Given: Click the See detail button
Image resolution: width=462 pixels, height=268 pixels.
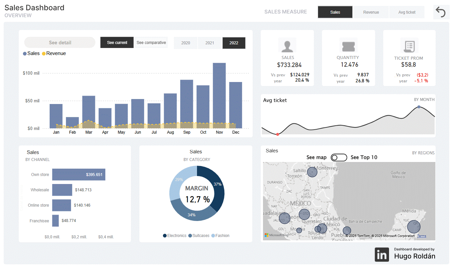Looking at the screenshot, I should click(x=60, y=43).
